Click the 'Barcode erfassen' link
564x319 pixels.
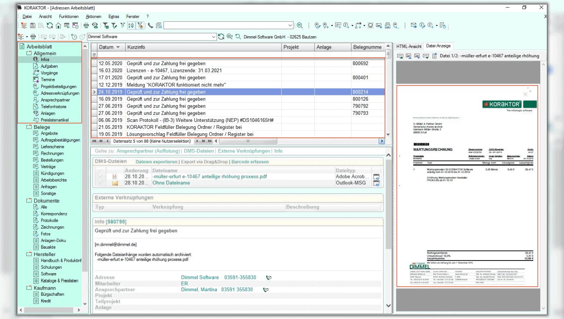point(250,162)
